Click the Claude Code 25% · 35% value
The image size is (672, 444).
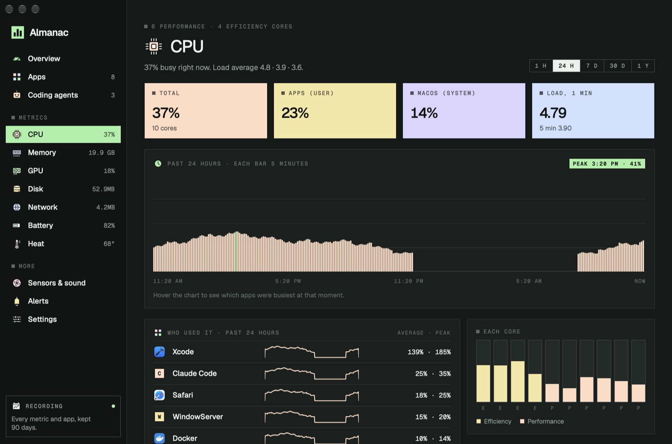coord(433,373)
